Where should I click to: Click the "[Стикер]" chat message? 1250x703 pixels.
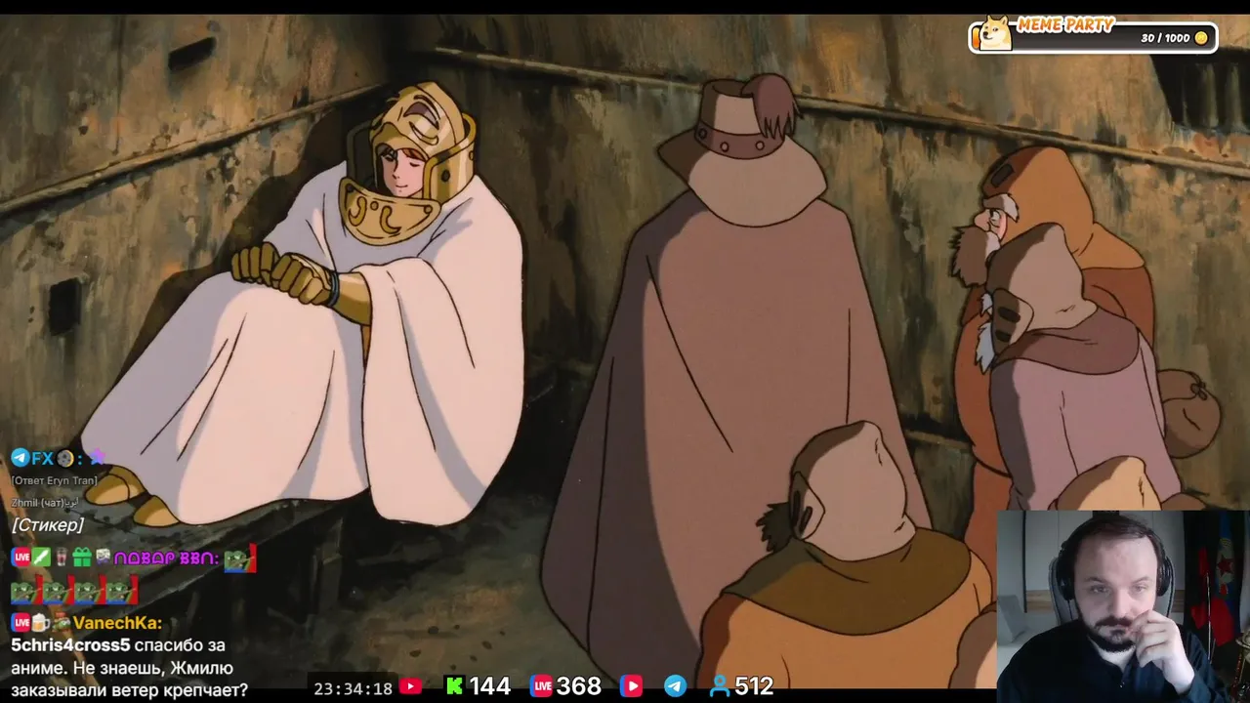[48, 525]
